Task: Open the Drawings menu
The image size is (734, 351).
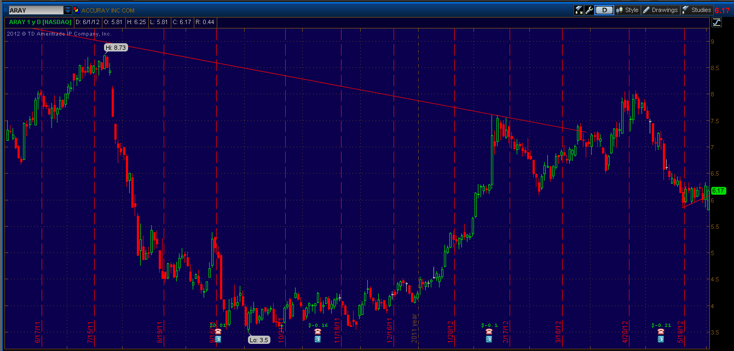Action: [x=661, y=10]
